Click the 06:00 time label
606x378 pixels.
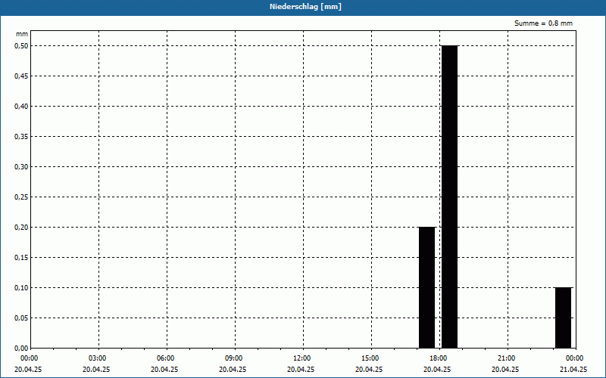165,358
